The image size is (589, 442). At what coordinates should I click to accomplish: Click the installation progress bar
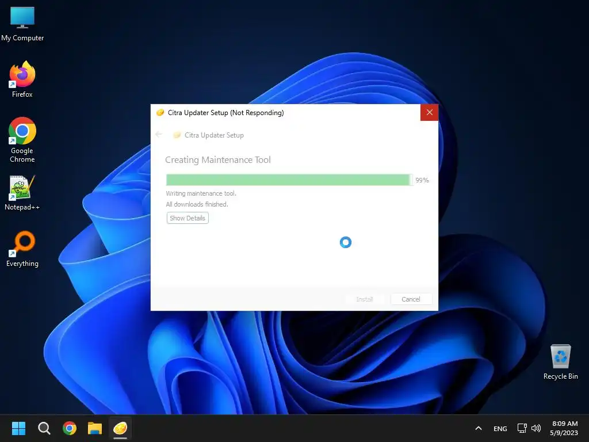tap(289, 180)
